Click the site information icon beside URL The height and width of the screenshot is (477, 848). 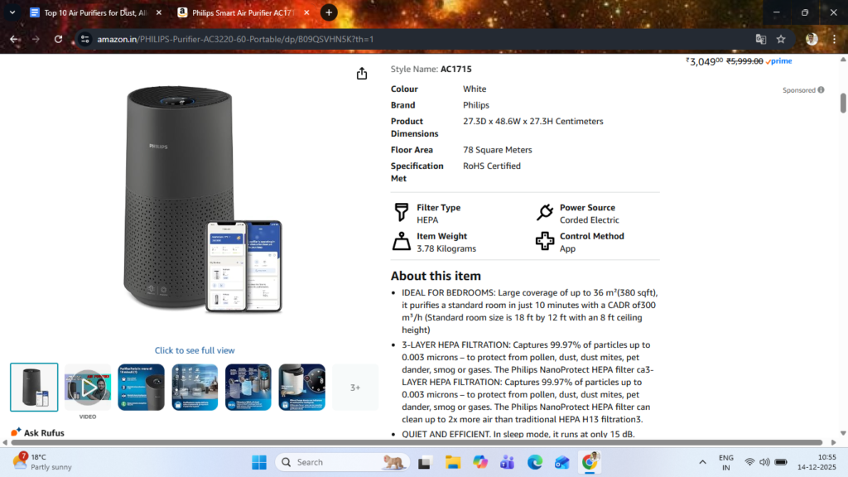pos(84,39)
